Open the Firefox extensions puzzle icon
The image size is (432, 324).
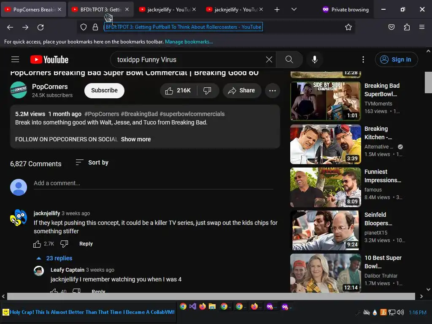coord(407,27)
